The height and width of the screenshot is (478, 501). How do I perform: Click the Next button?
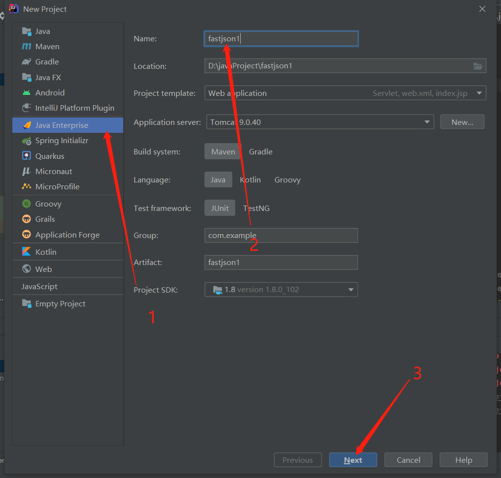[x=353, y=460]
